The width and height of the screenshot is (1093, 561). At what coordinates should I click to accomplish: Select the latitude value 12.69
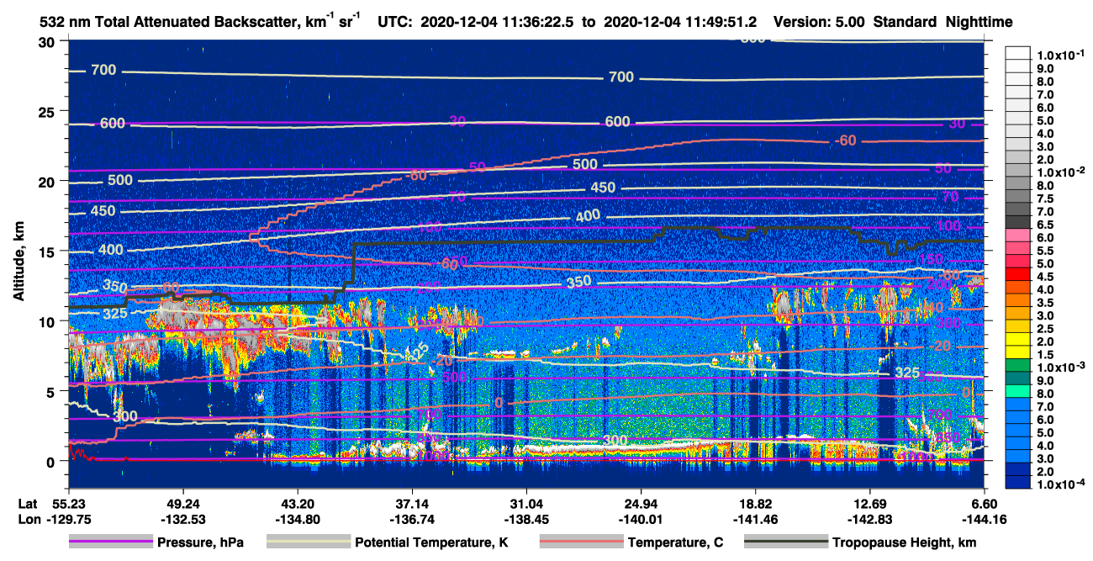870,504
